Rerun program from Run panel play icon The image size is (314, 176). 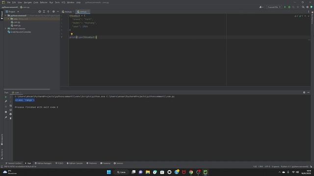tap(6, 97)
